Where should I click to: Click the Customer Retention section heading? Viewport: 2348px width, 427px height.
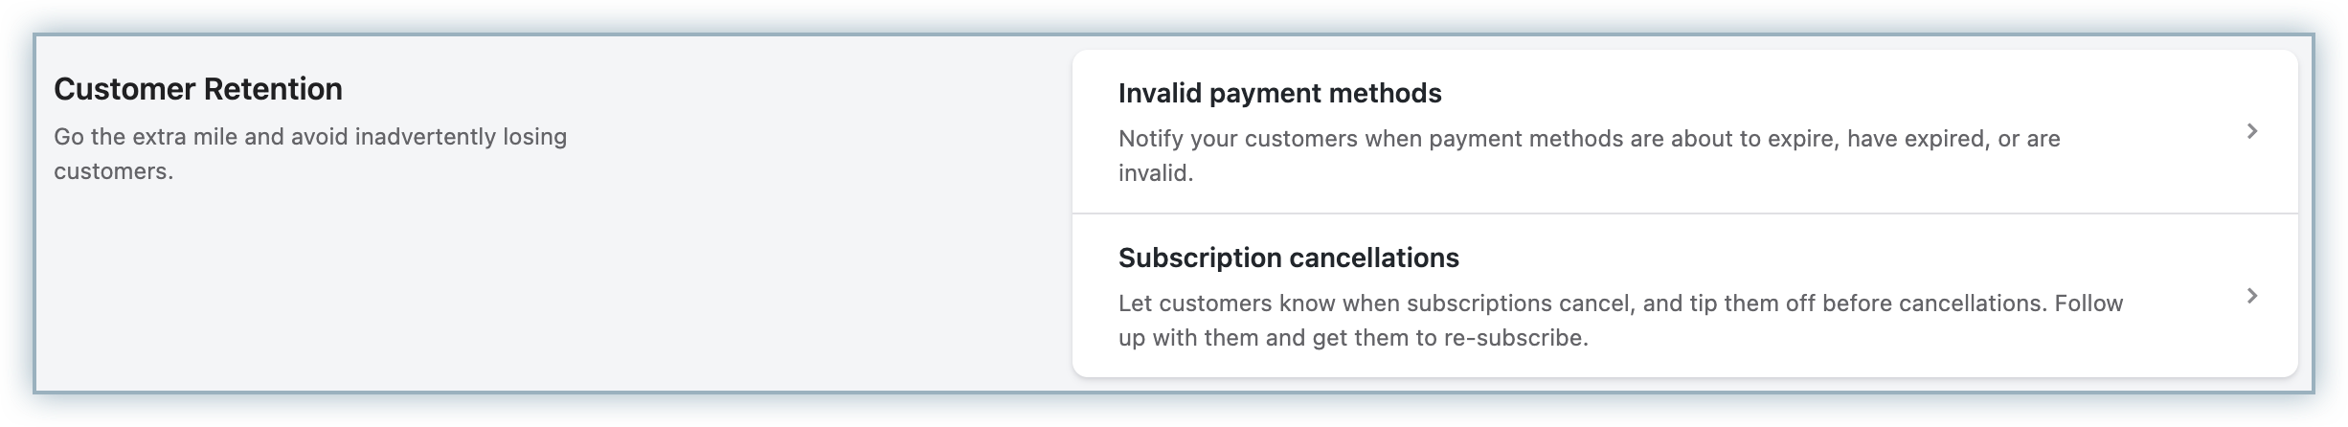point(198,90)
